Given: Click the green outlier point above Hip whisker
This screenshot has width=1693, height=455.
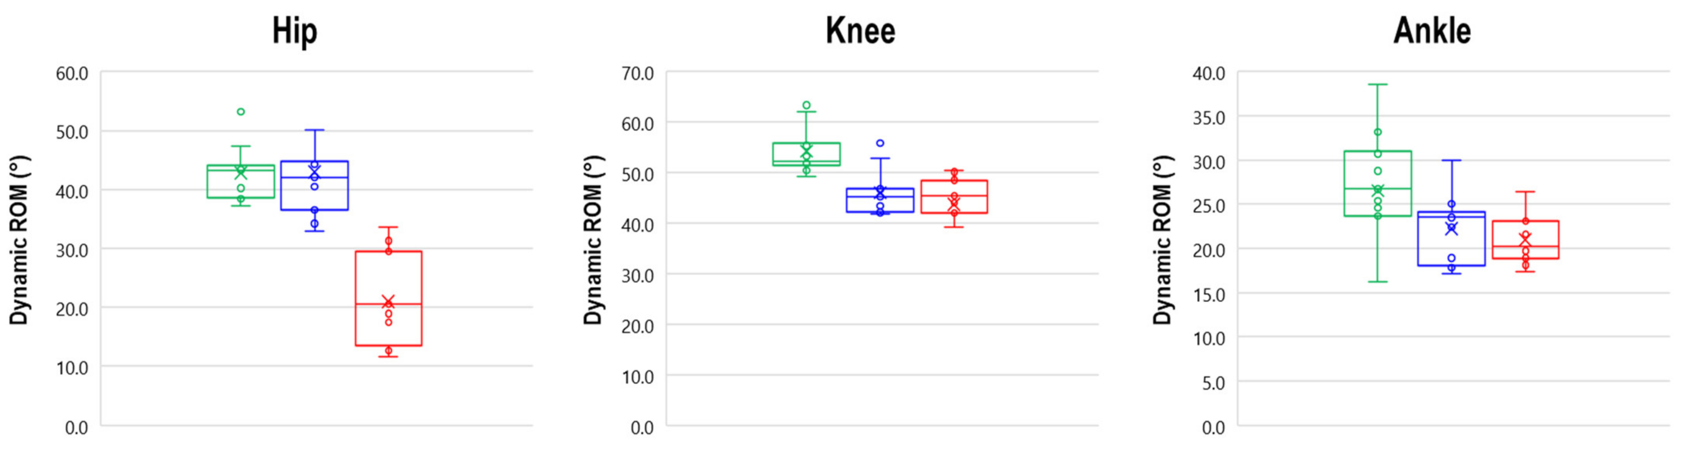Looking at the screenshot, I should [x=240, y=111].
